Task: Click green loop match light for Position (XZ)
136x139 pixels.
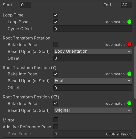Action: tap(129, 103)
